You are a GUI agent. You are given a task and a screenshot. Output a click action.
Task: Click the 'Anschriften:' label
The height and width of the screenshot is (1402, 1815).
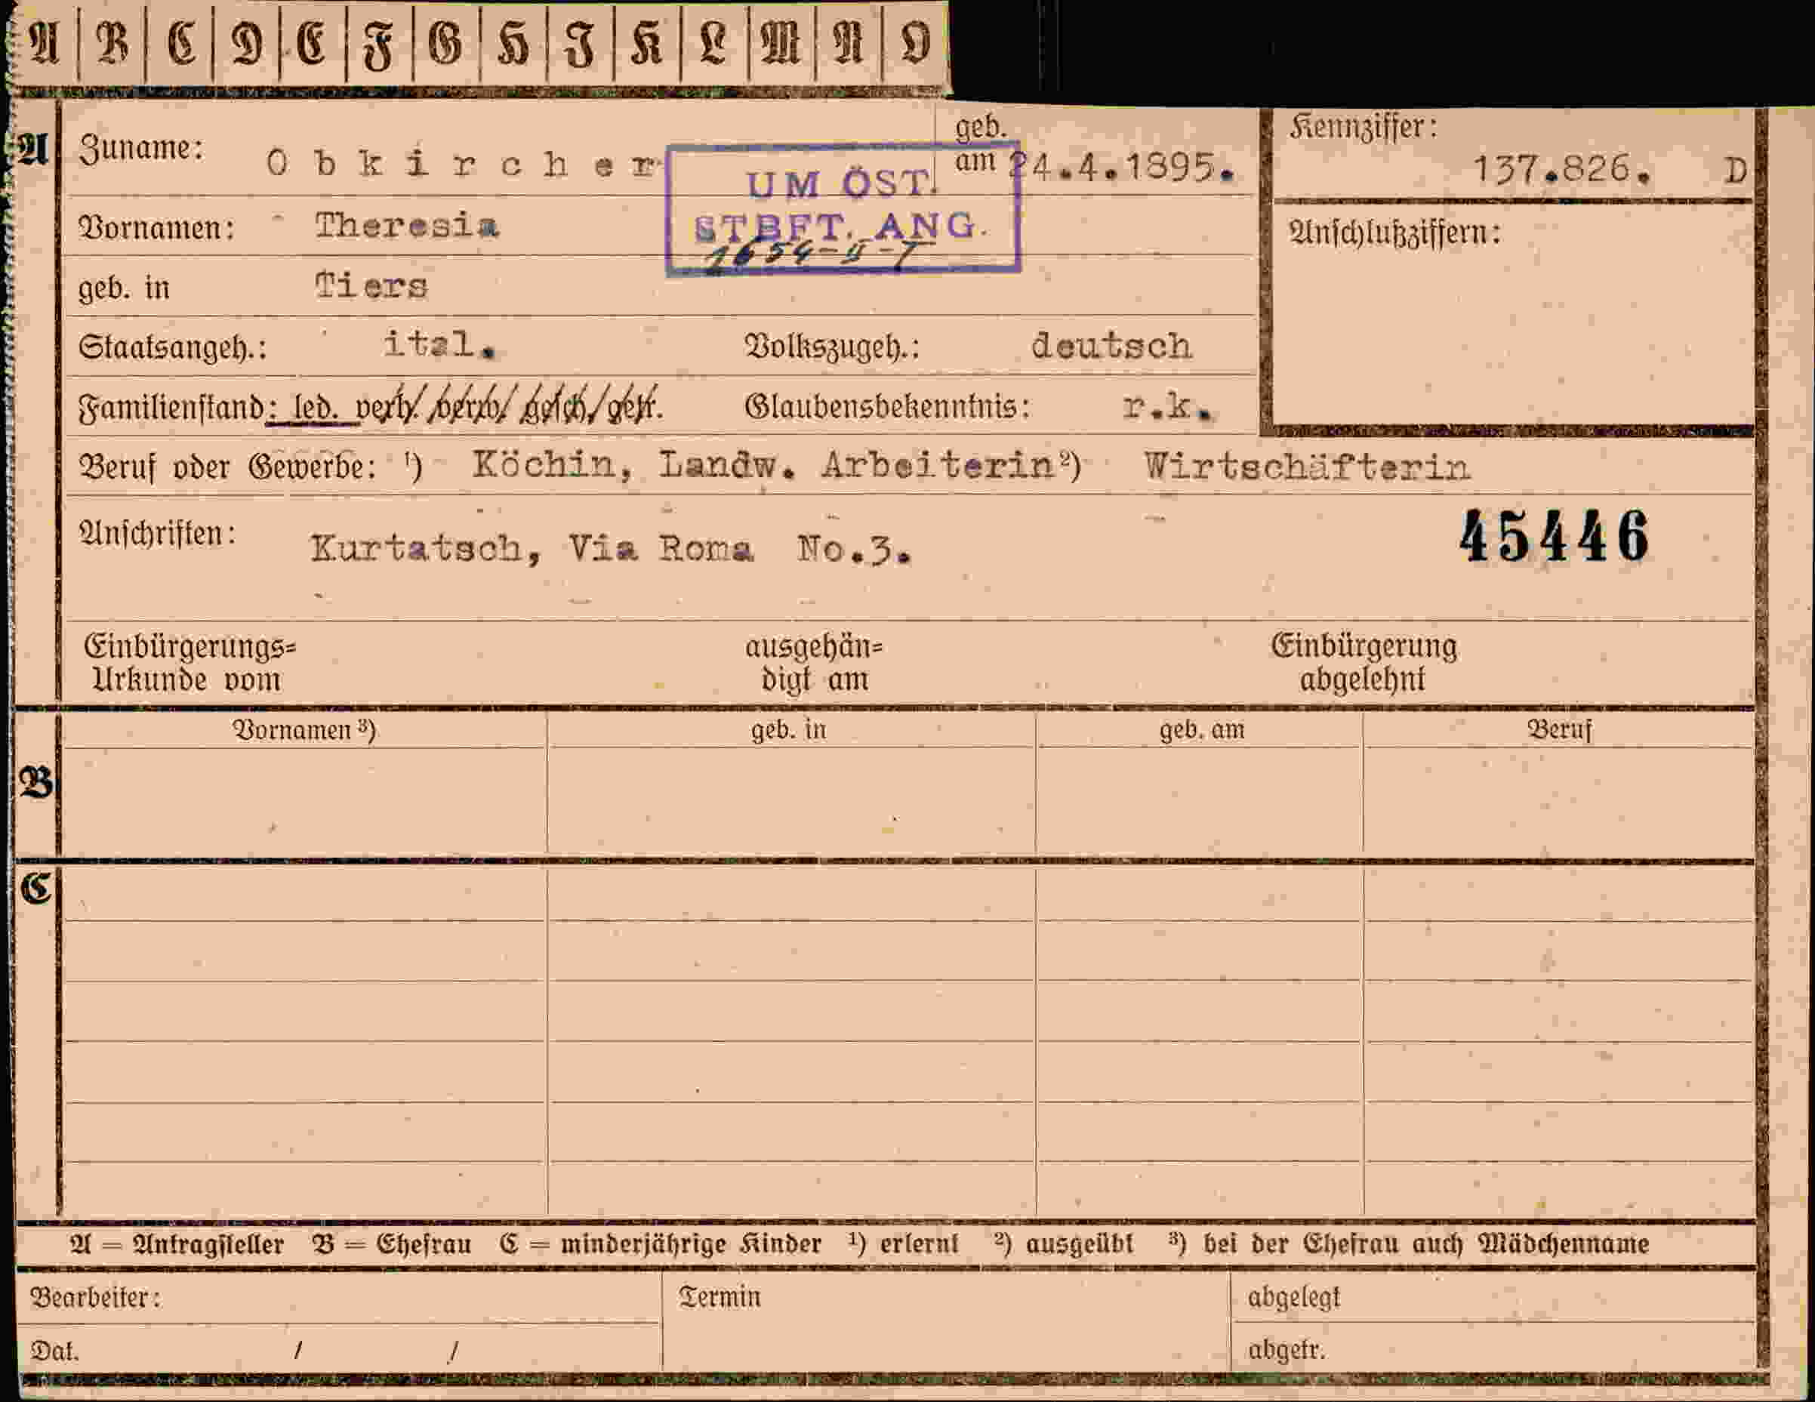tap(157, 535)
